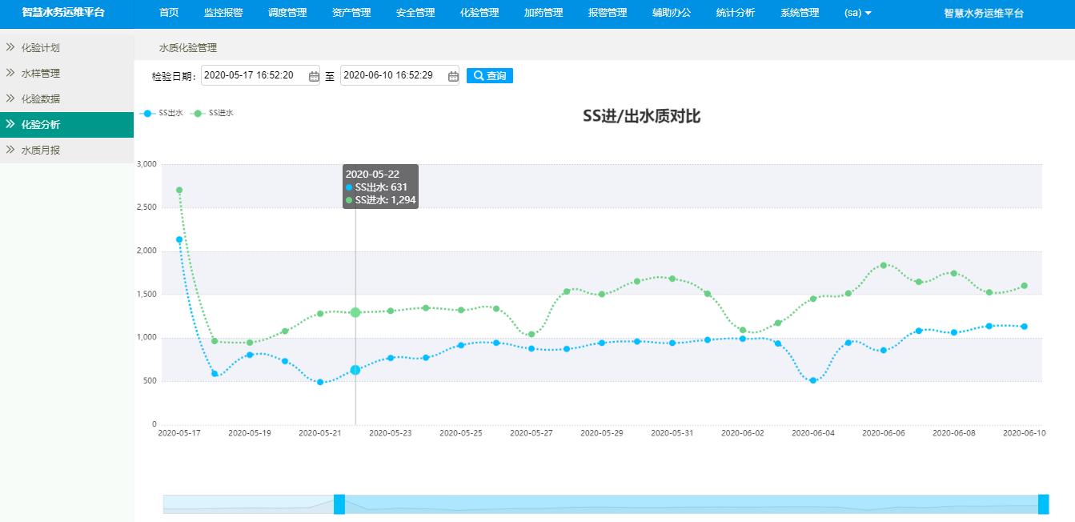Expand the (sa) user dropdown
The image size is (1075, 522).
pos(857,13)
